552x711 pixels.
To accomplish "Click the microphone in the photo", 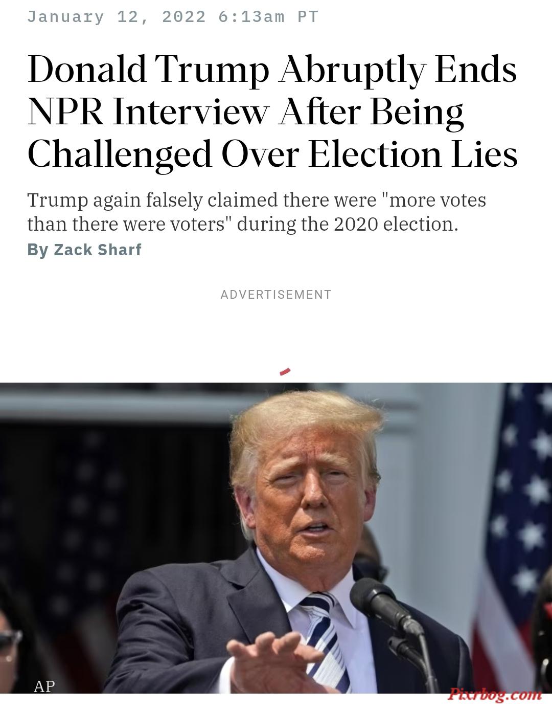I will tap(384, 606).
